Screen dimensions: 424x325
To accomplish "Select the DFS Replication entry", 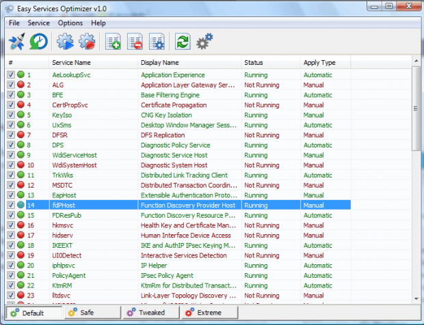I will click(x=163, y=135).
